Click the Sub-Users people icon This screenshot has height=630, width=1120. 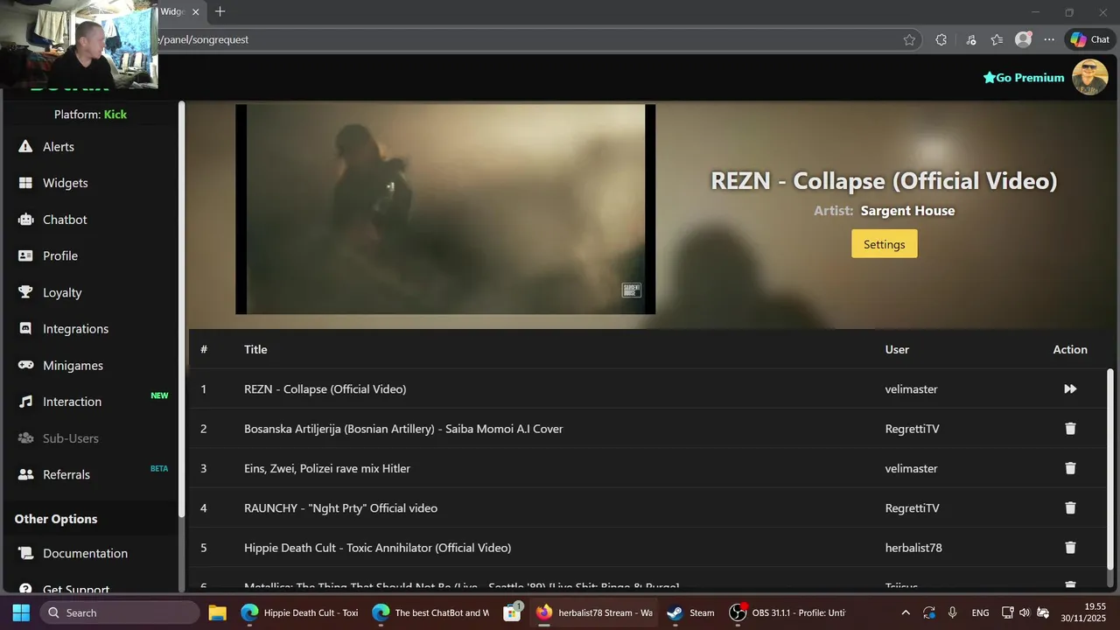tap(25, 437)
